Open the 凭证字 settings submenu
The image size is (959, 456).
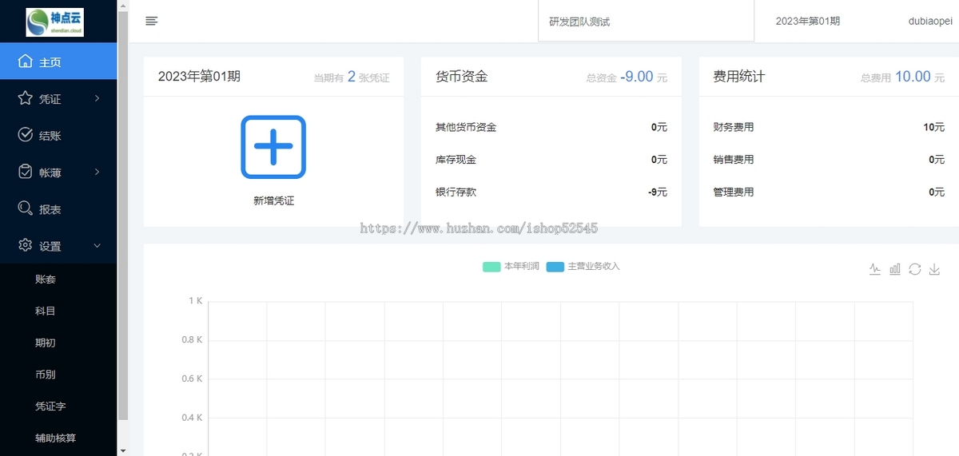[x=58, y=406]
